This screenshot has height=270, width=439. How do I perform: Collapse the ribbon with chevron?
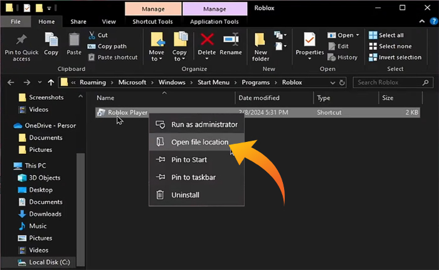coord(422,21)
